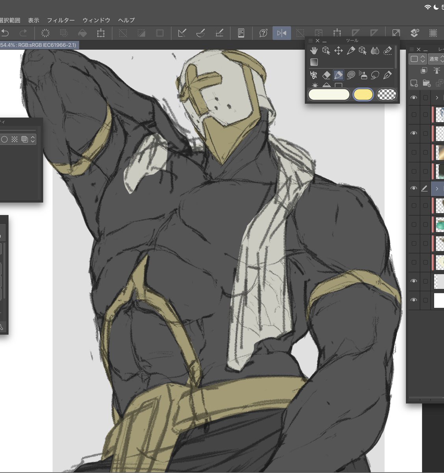
Task: Expand the top layer folder chevron
Action: (437, 97)
